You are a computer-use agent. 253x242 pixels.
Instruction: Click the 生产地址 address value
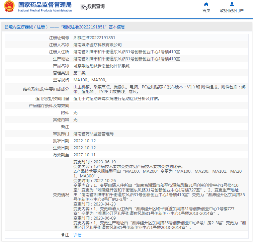[x=126, y=59]
